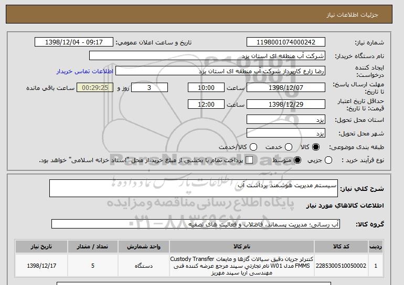Click the طبقه بندی موضوعی label
The height and width of the screenshot is (285, 404).
tap(356, 147)
